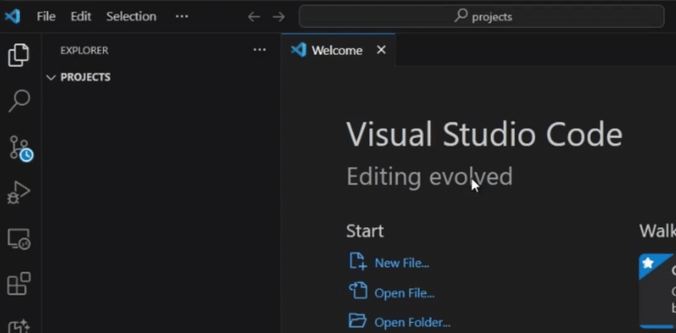Viewport: 676px width, 333px height.
Task: Click the projects command center search box
Action: tap(482, 17)
